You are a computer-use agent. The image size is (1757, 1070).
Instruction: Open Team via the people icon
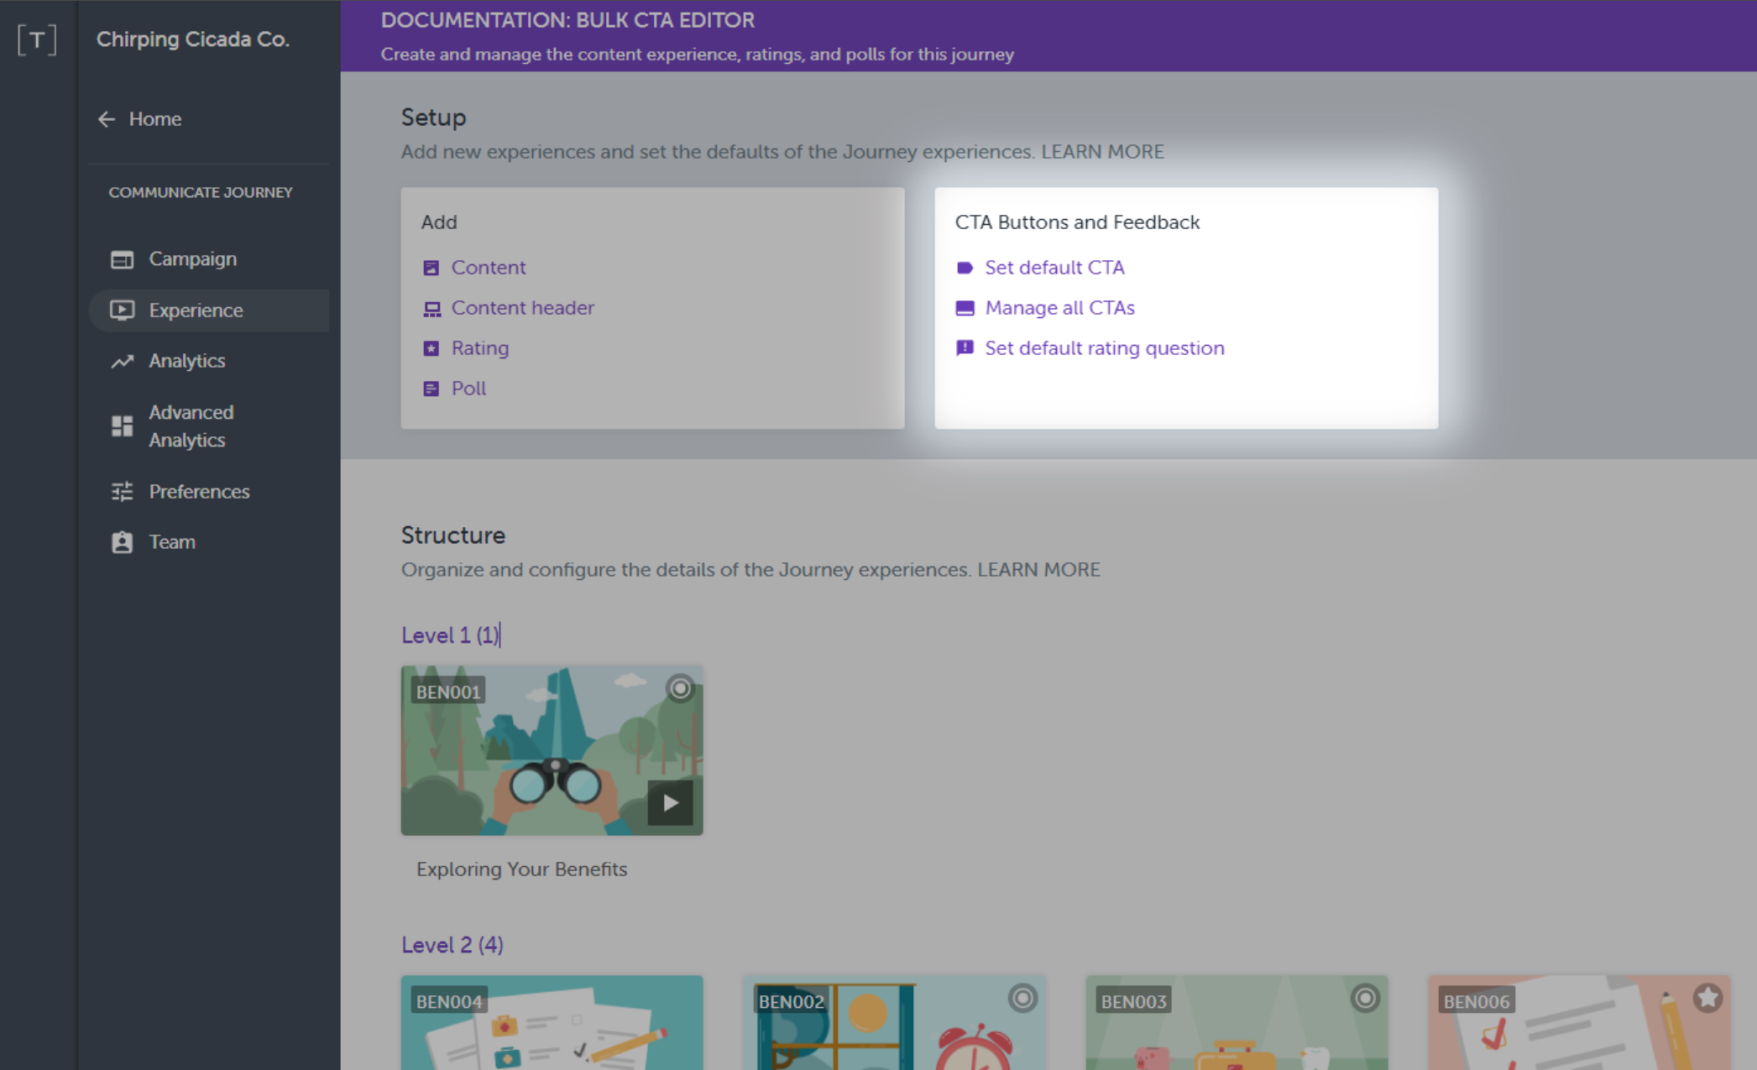(123, 541)
